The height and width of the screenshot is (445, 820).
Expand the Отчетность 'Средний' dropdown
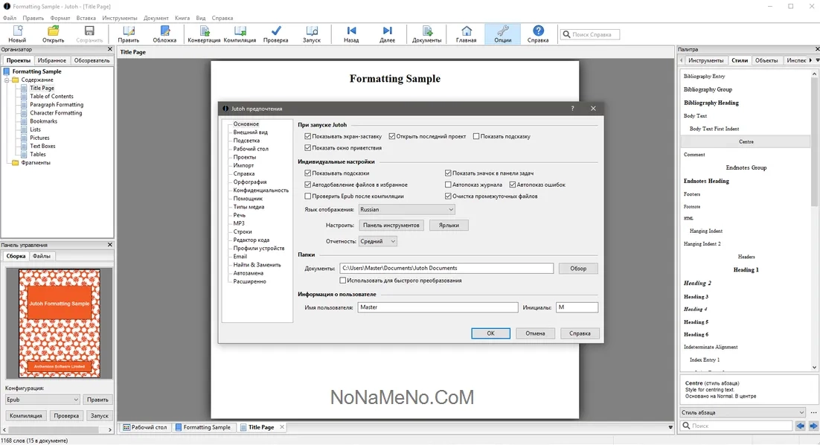pyautogui.click(x=378, y=241)
